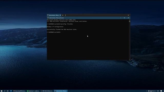164x92 pixels.
Task: Close the inner command prompt window
Action: coord(128,18)
